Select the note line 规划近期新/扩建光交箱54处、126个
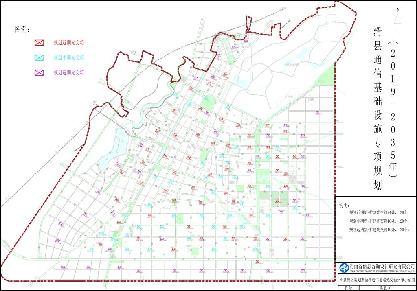This screenshot has width=417, height=291. [x=380, y=212]
